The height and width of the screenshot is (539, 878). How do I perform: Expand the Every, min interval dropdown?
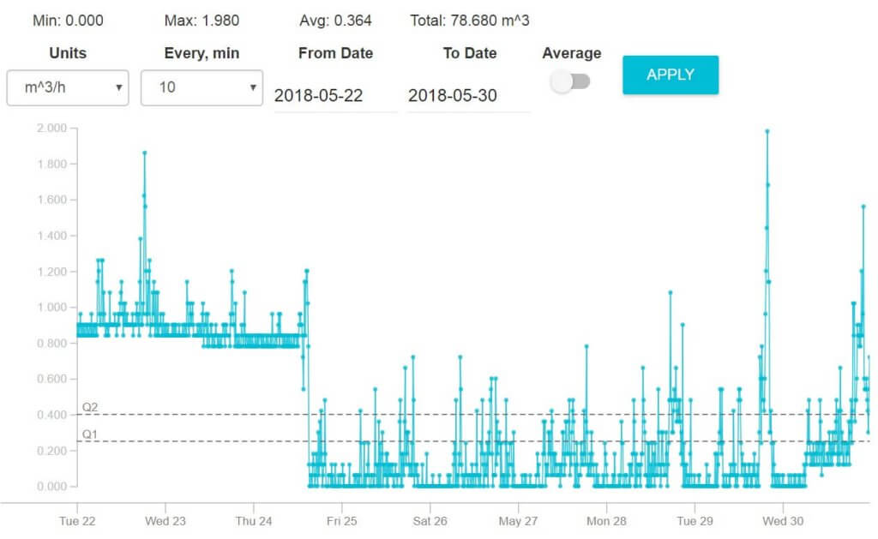(201, 87)
